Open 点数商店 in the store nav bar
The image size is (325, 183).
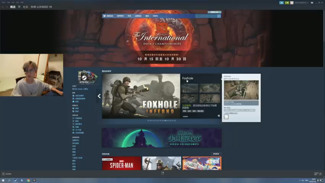click(138, 16)
